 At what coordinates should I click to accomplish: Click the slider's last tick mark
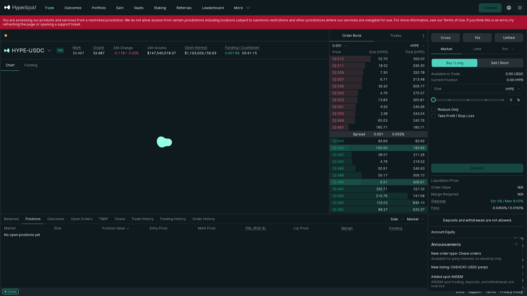coord(503,100)
